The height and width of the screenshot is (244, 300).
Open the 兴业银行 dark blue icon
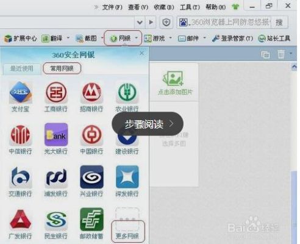coord(91,177)
